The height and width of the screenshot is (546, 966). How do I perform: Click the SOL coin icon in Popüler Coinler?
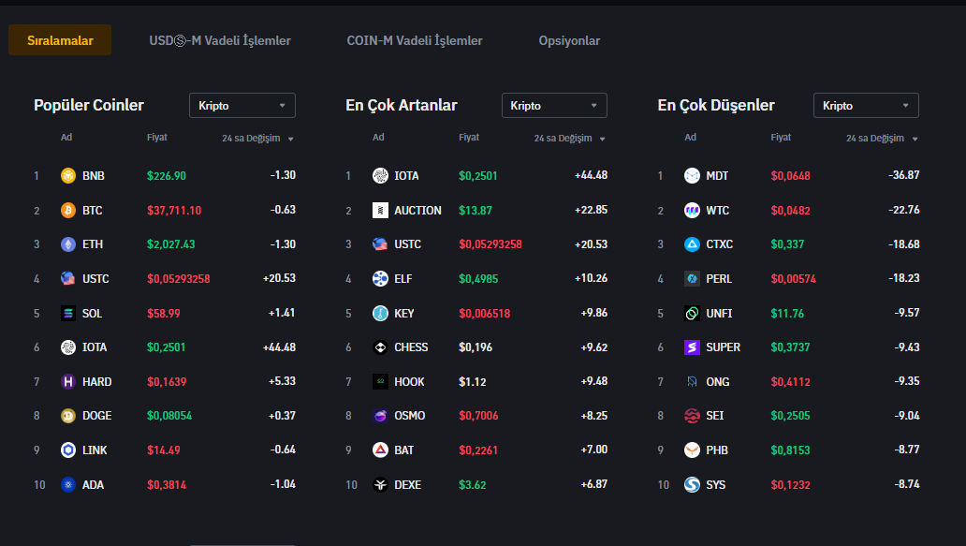(68, 313)
